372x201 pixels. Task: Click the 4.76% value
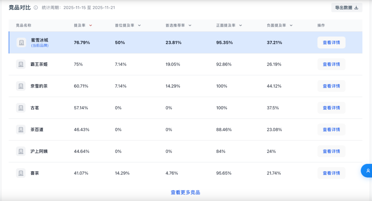tap(172, 173)
